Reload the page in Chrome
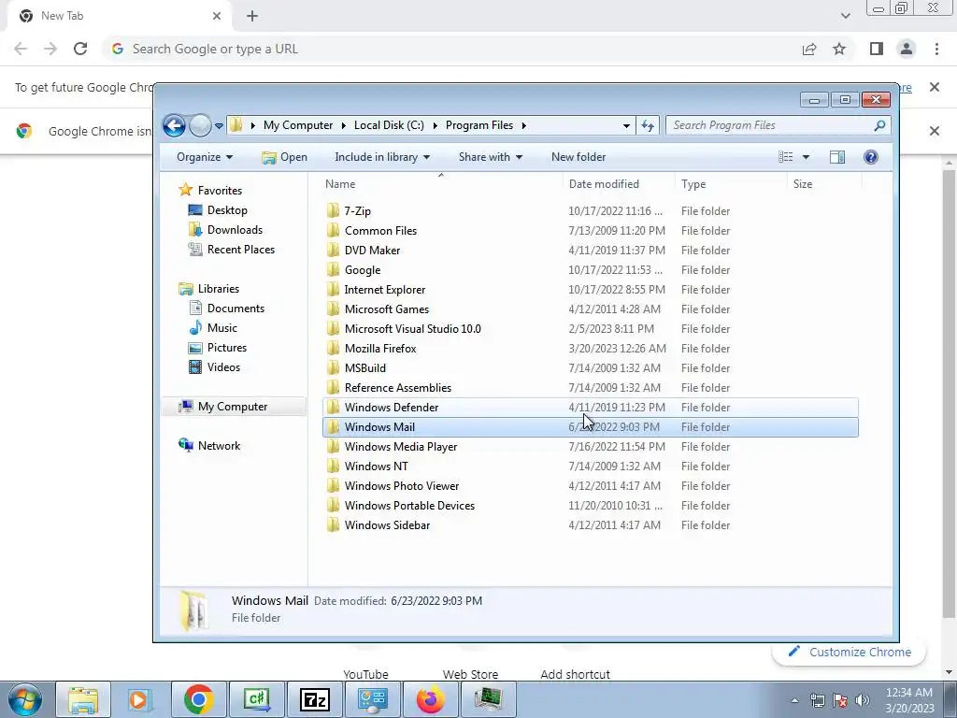957x718 pixels. (x=80, y=49)
